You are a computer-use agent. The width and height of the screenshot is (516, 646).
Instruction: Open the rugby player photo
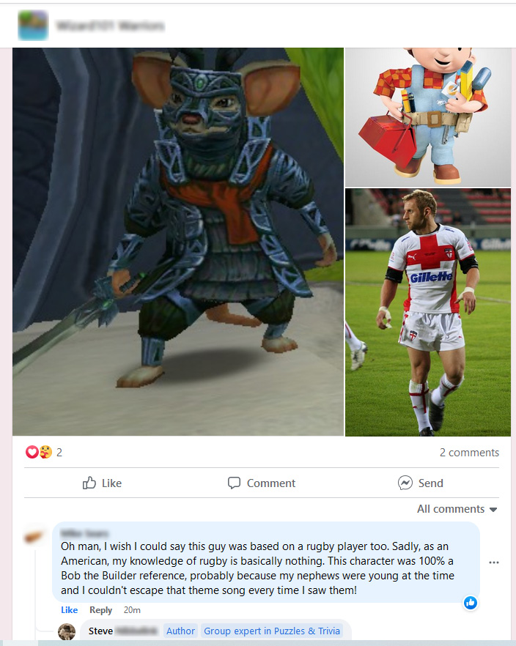click(428, 312)
